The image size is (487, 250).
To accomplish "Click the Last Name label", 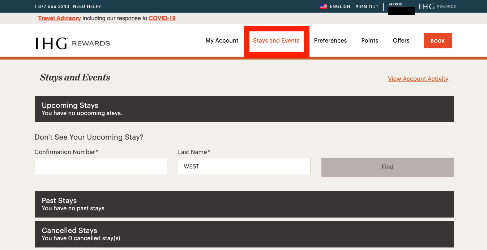I will [x=194, y=152].
